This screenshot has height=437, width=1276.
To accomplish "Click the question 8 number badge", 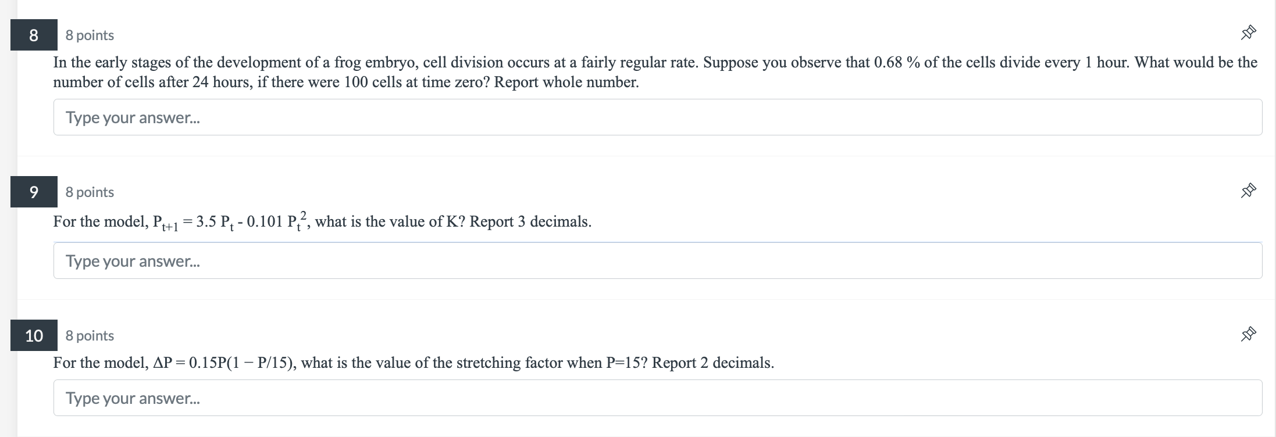I will click(x=33, y=35).
